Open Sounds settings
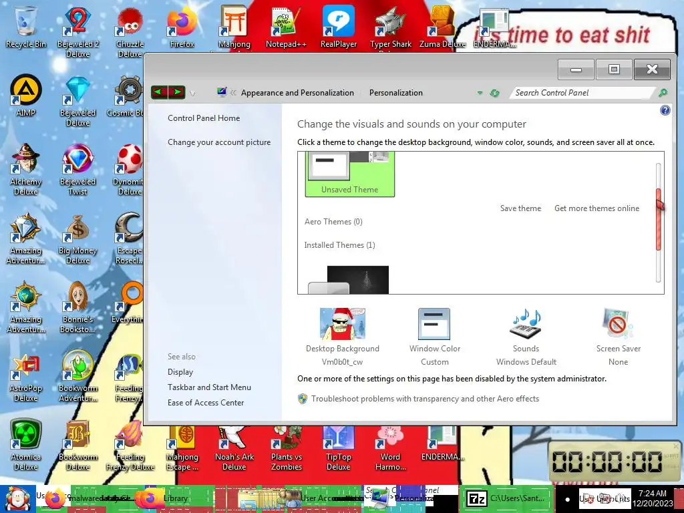The image size is (684, 513). 526,337
